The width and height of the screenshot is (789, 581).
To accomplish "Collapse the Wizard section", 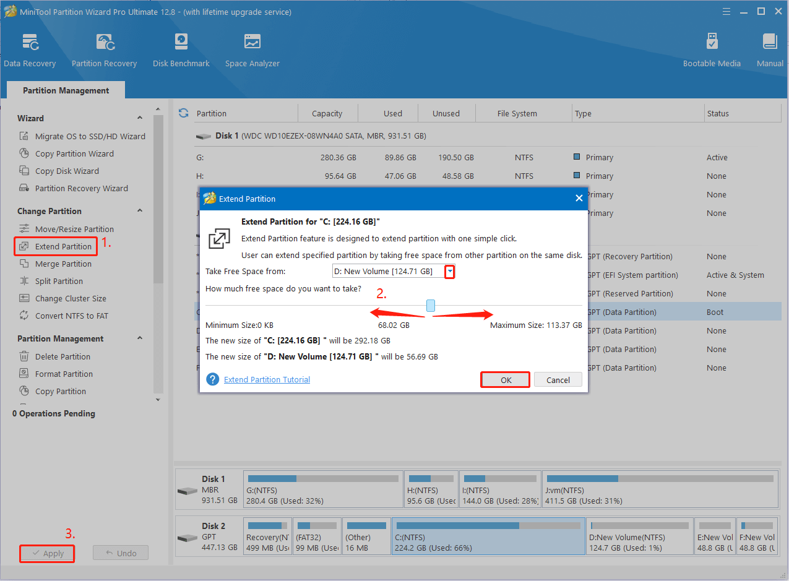I will point(140,118).
